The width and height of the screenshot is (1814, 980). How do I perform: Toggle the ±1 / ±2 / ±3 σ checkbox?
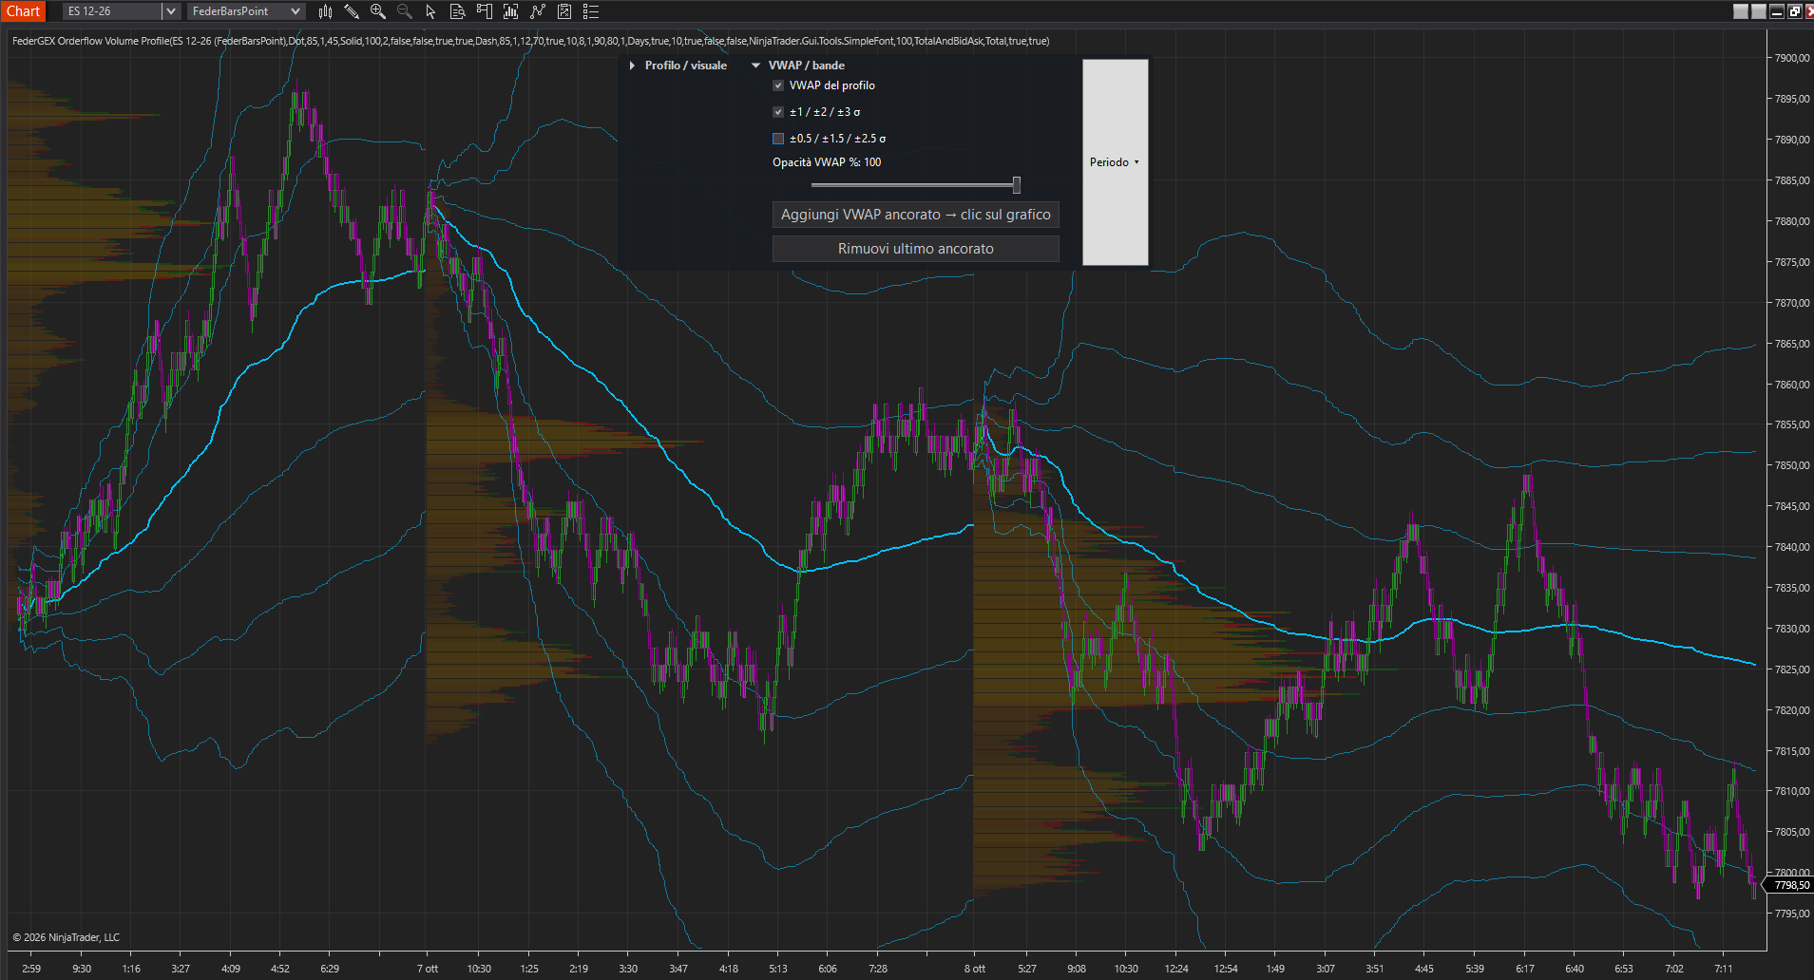click(778, 112)
